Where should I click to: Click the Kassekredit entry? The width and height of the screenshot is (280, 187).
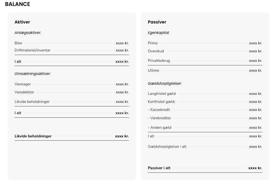point(205,110)
